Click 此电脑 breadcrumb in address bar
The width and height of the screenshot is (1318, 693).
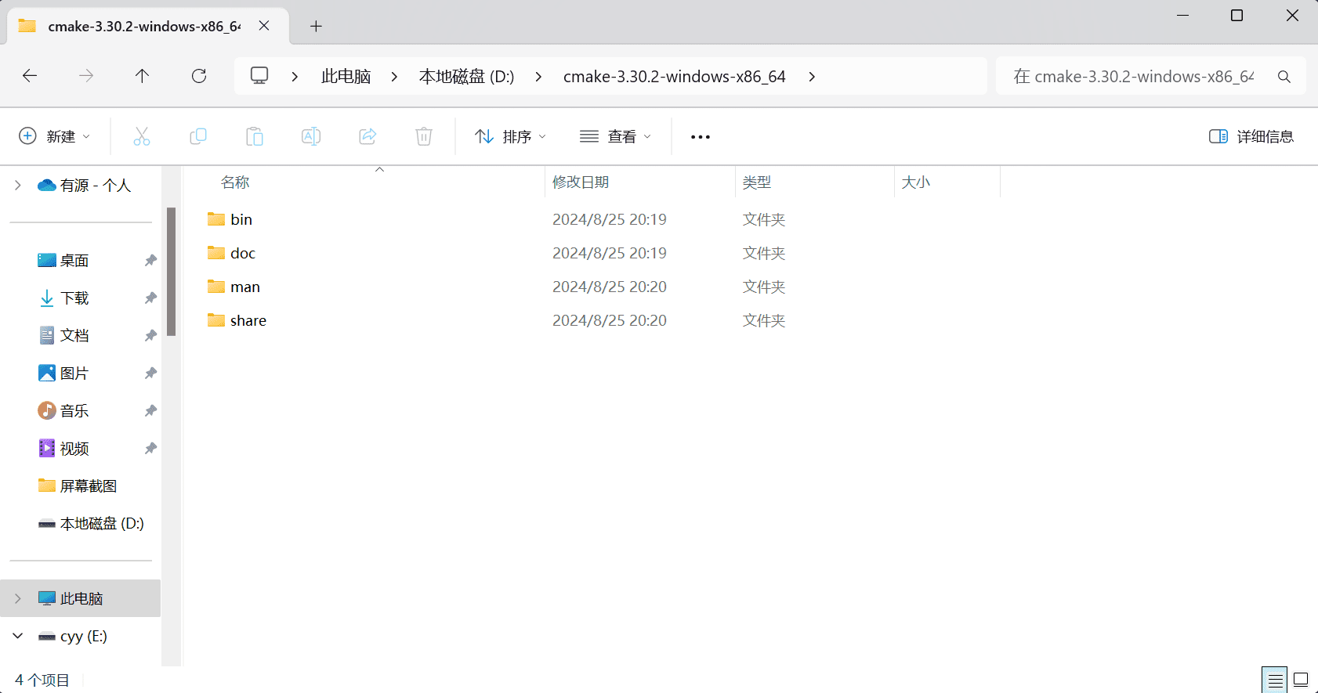(346, 77)
